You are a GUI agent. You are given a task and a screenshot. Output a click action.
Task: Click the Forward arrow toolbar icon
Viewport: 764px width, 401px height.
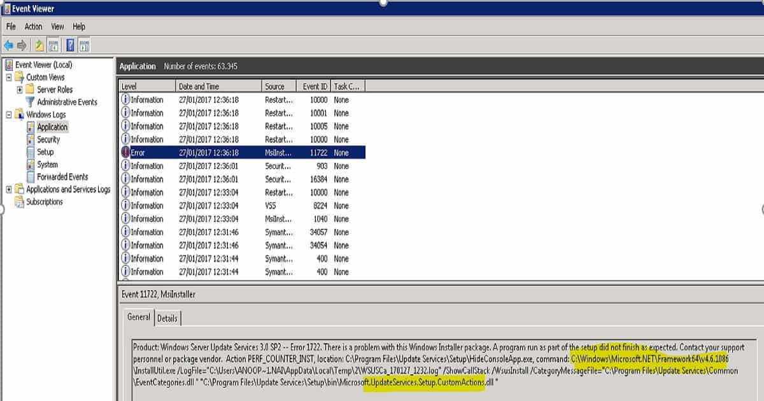pyautogui.click(x=22, y=45)
